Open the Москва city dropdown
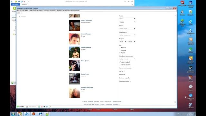Image resolution: width=206 pixels, height=116 pixels. [127, 22]
